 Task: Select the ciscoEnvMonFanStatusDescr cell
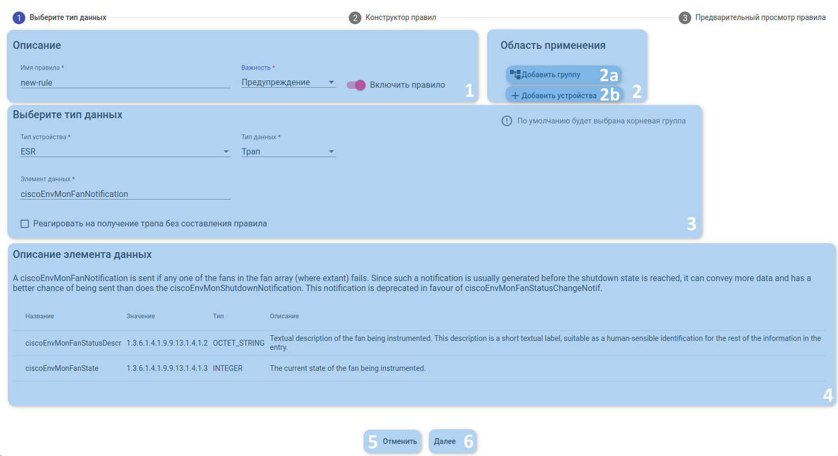click(73, 343)
